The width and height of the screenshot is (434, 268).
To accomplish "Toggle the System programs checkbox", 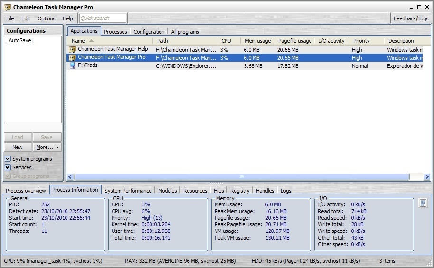I will (8, 159).
